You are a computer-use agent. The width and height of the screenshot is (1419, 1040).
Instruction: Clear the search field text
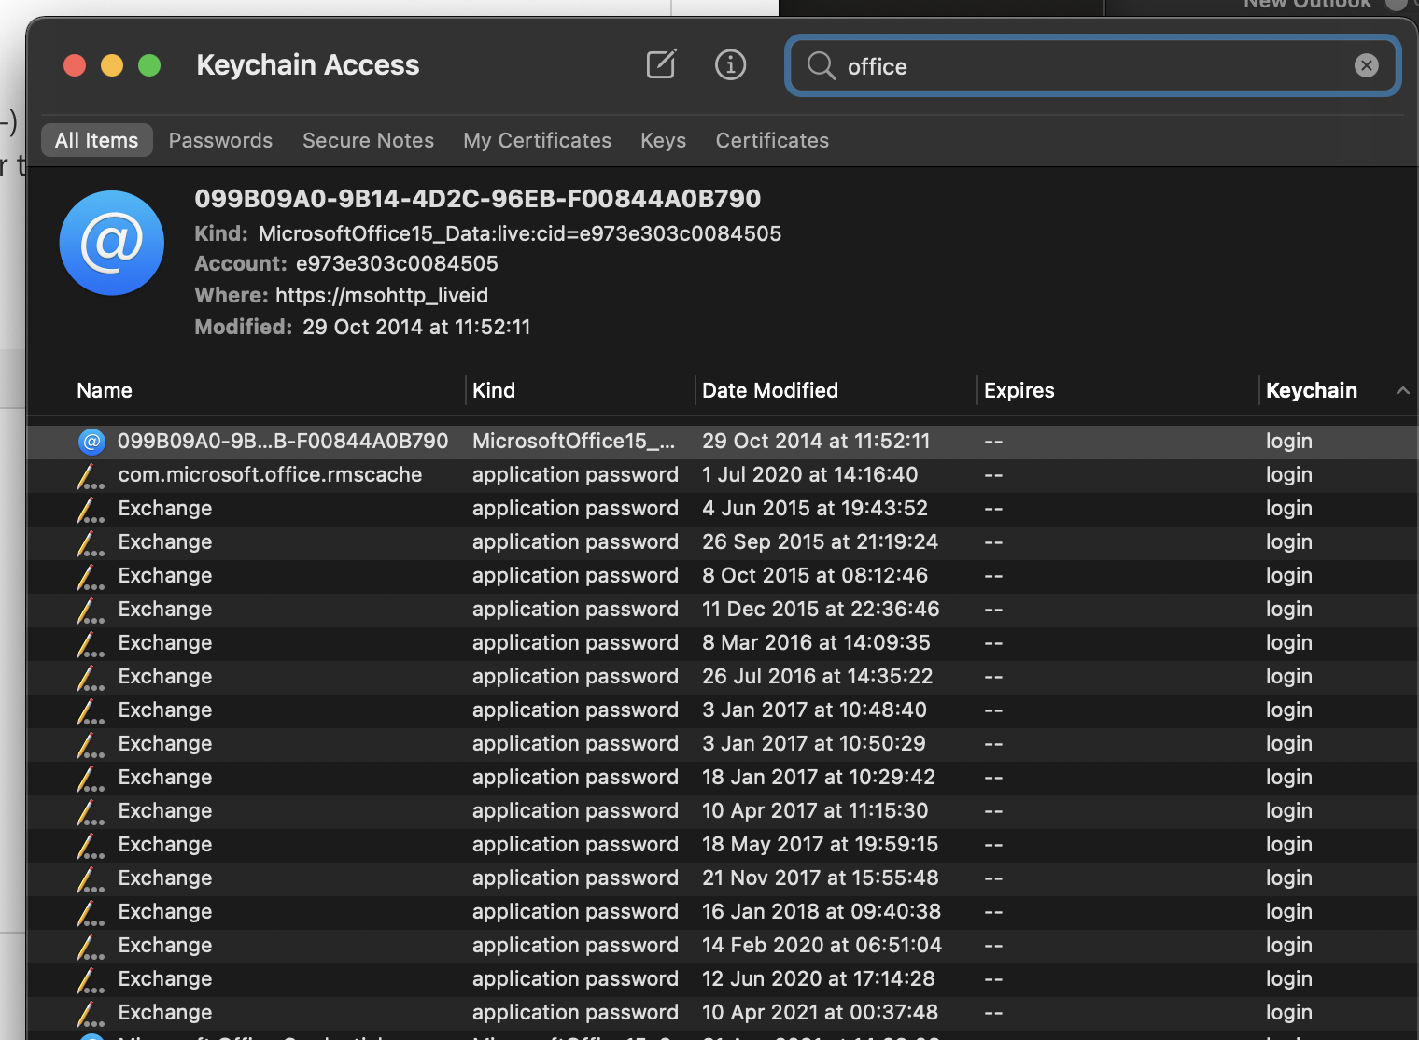1366,65
